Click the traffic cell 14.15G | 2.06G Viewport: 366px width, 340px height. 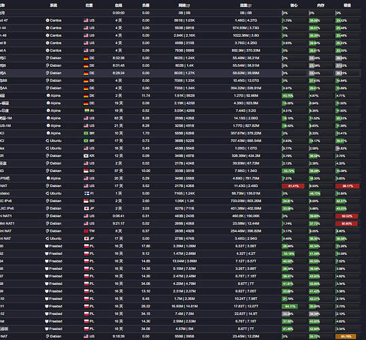(246, 118)
